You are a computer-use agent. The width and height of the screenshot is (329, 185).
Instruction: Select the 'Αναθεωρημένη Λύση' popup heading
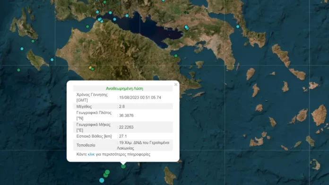coord(124,88)
